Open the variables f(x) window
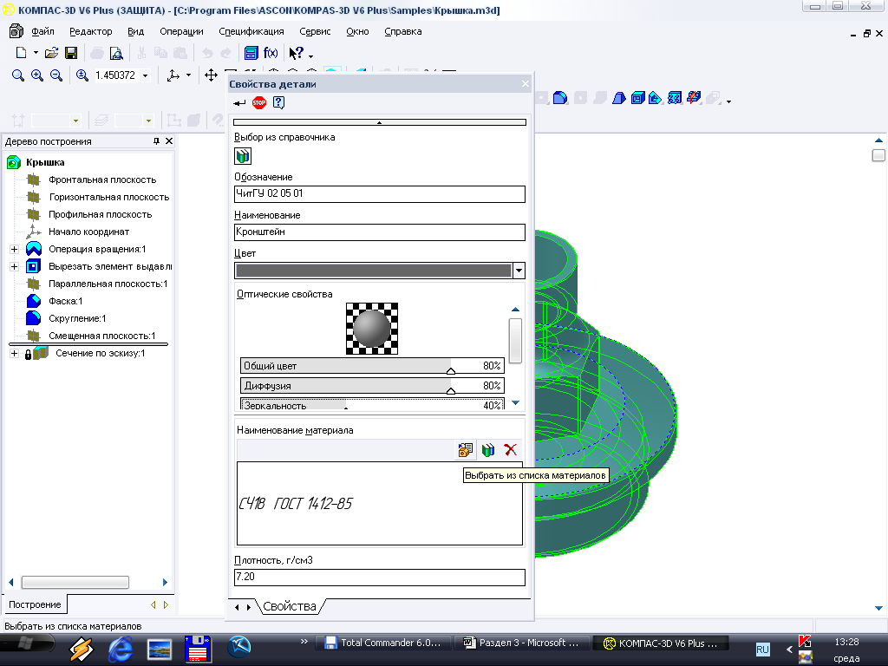The height and width of the screenshot is (666, 888). click(271, 53)
